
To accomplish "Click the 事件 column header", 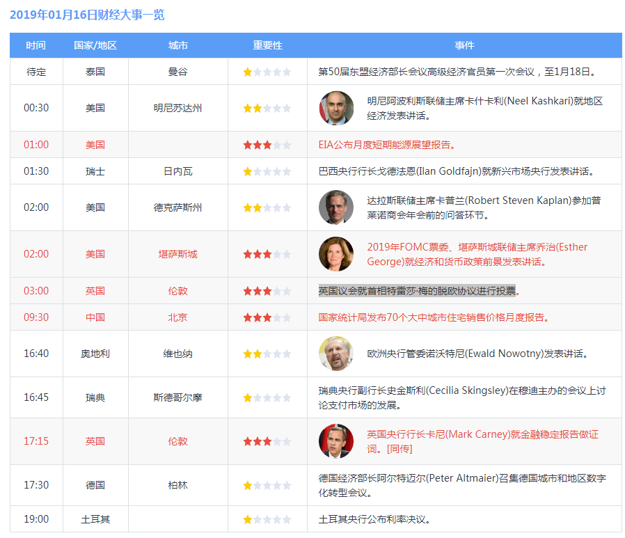I will (x=464, y=45).
